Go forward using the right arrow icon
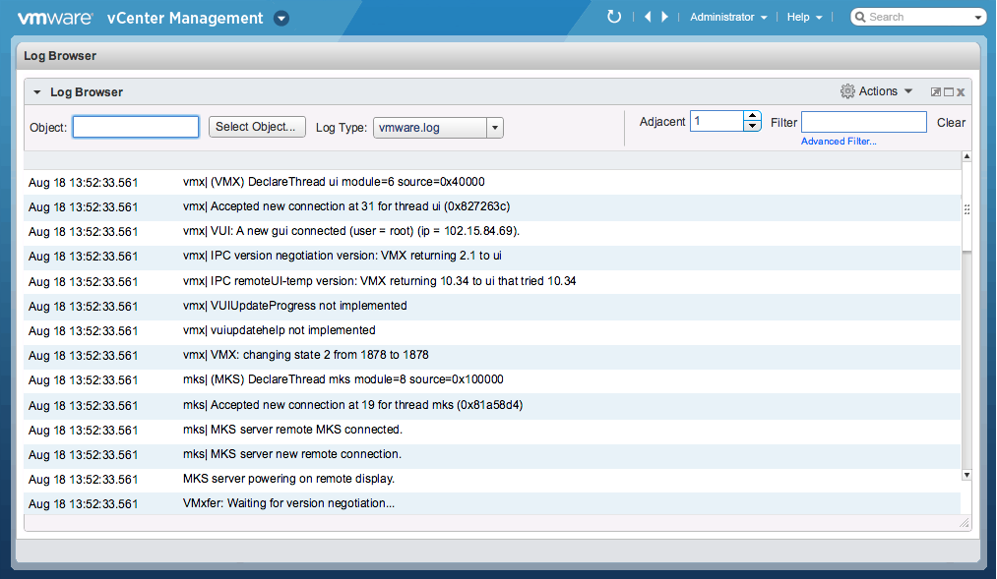 pyautogui.click(x=665, y=17)
